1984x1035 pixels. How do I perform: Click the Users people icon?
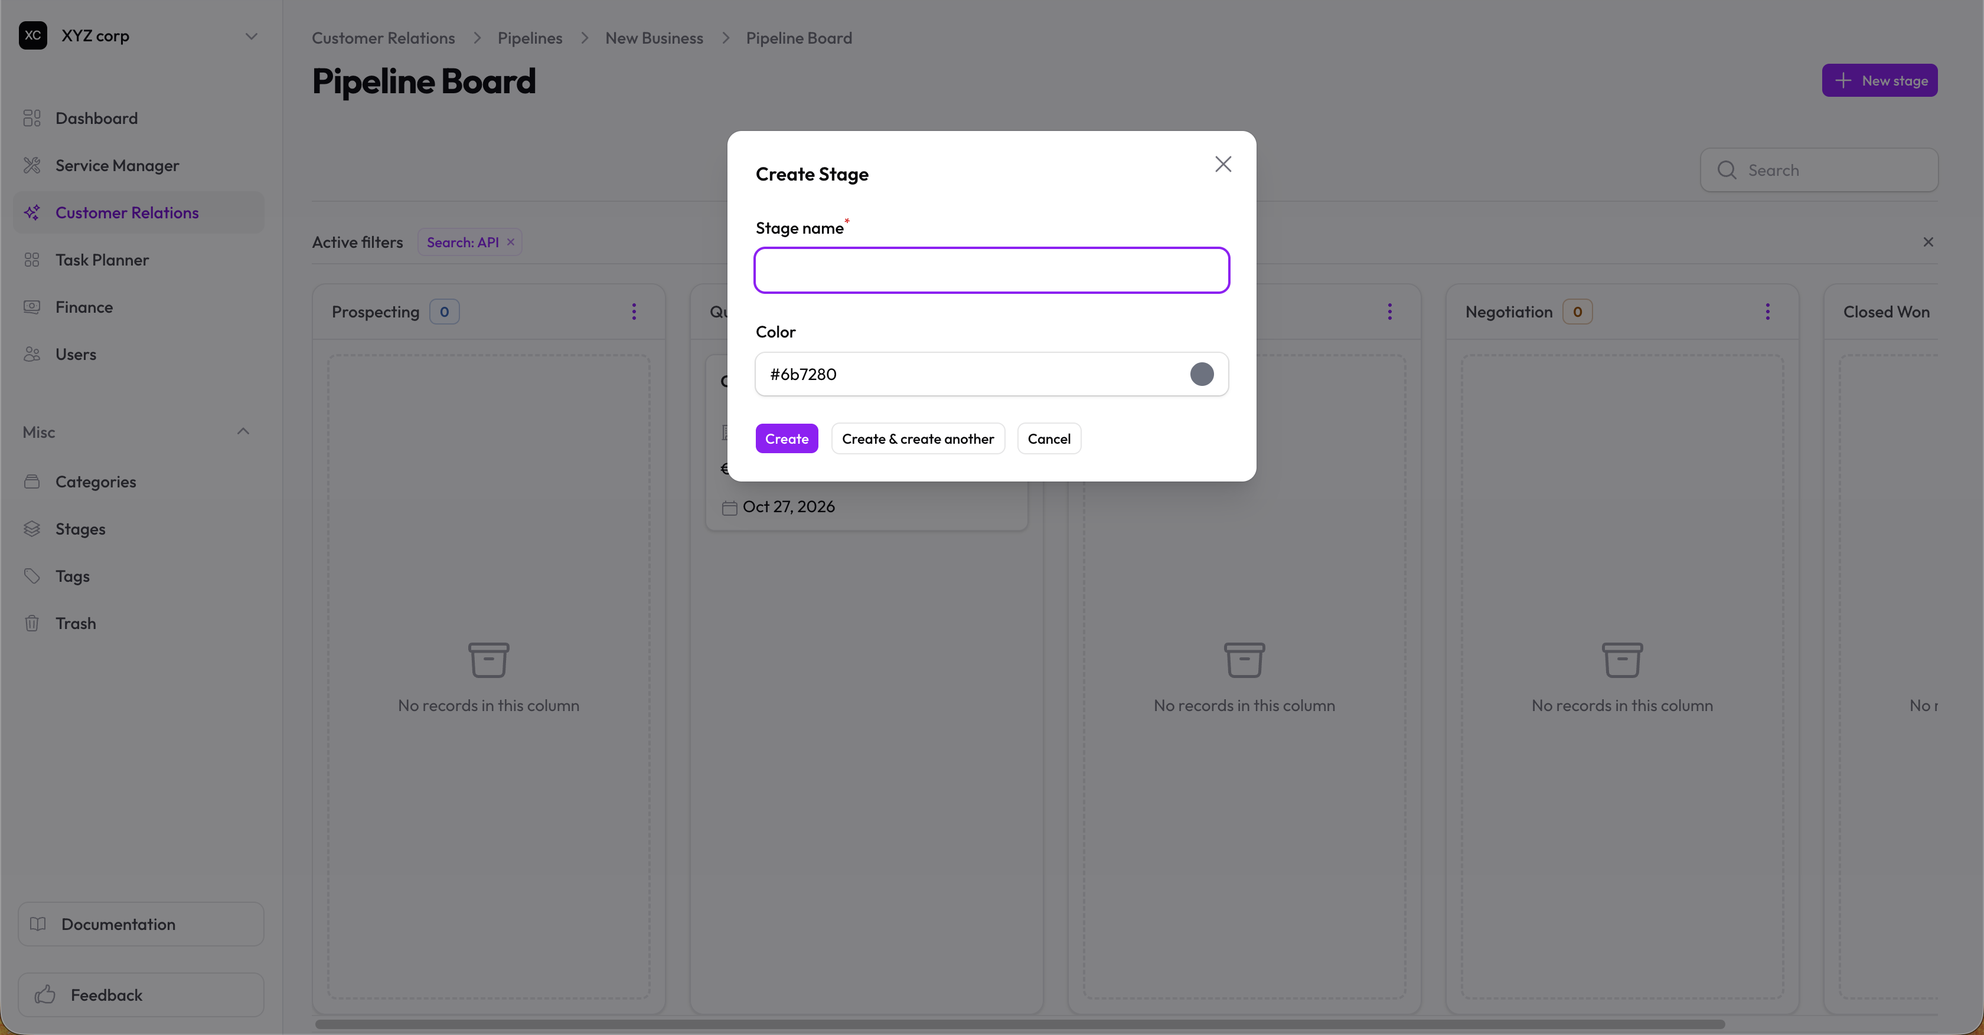pyautogui.click(x=31, y=354)
